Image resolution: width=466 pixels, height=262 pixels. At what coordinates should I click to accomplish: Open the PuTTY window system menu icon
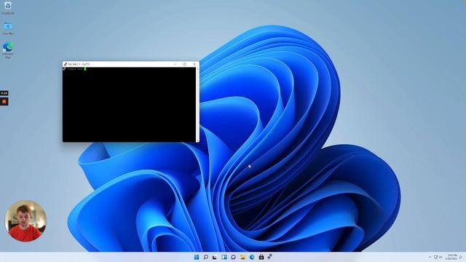tap(66, 64)
